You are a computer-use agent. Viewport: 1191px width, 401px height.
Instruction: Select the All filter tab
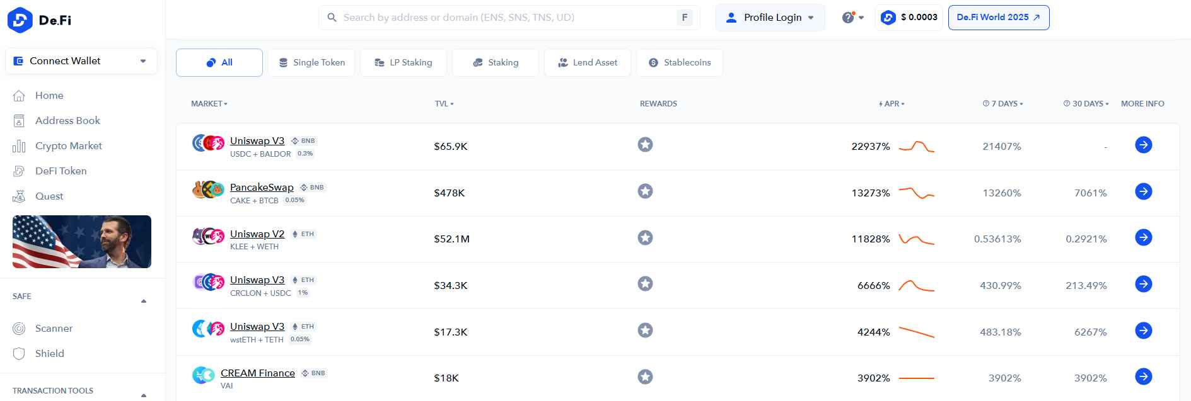pyautogui.click(x=219, y=62)
